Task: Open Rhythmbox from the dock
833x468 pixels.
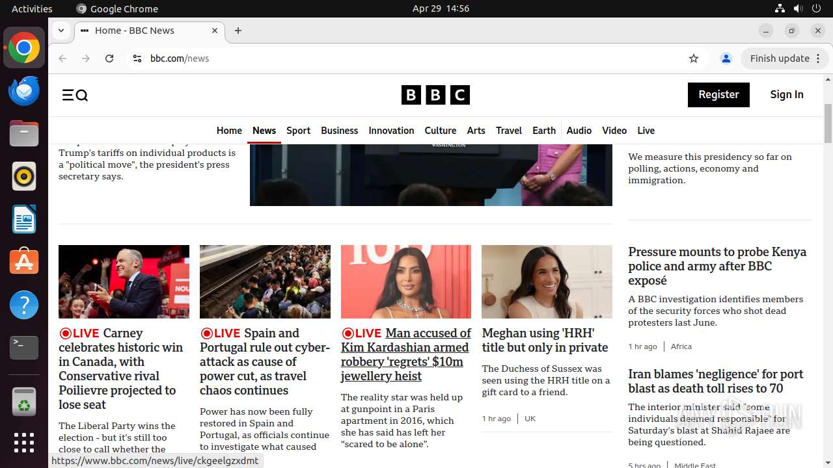Action: coord(24,176)
